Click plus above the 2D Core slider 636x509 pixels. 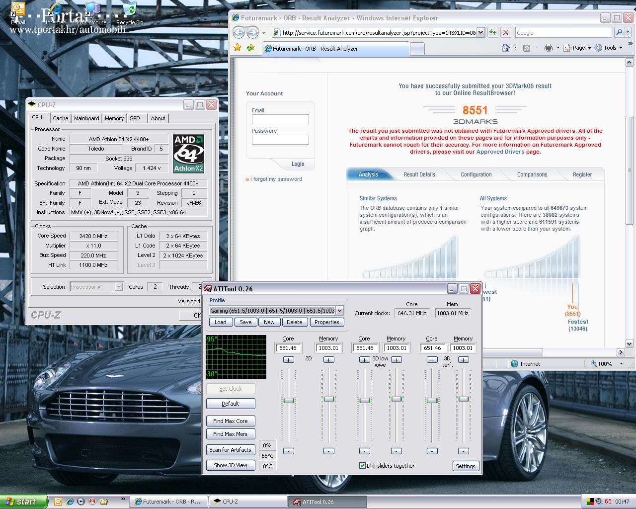(288, 359)
